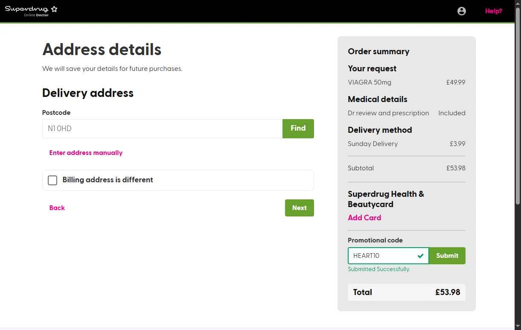Click the Subtotal £53.98 amount
Screen dimensions: 521x330
coord(456,168)
